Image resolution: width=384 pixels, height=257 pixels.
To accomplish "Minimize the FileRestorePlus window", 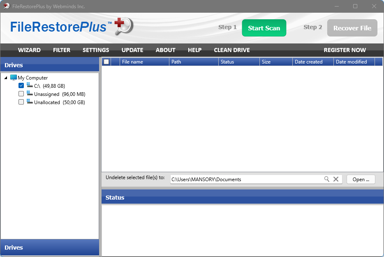I will (x=337, y=6).
